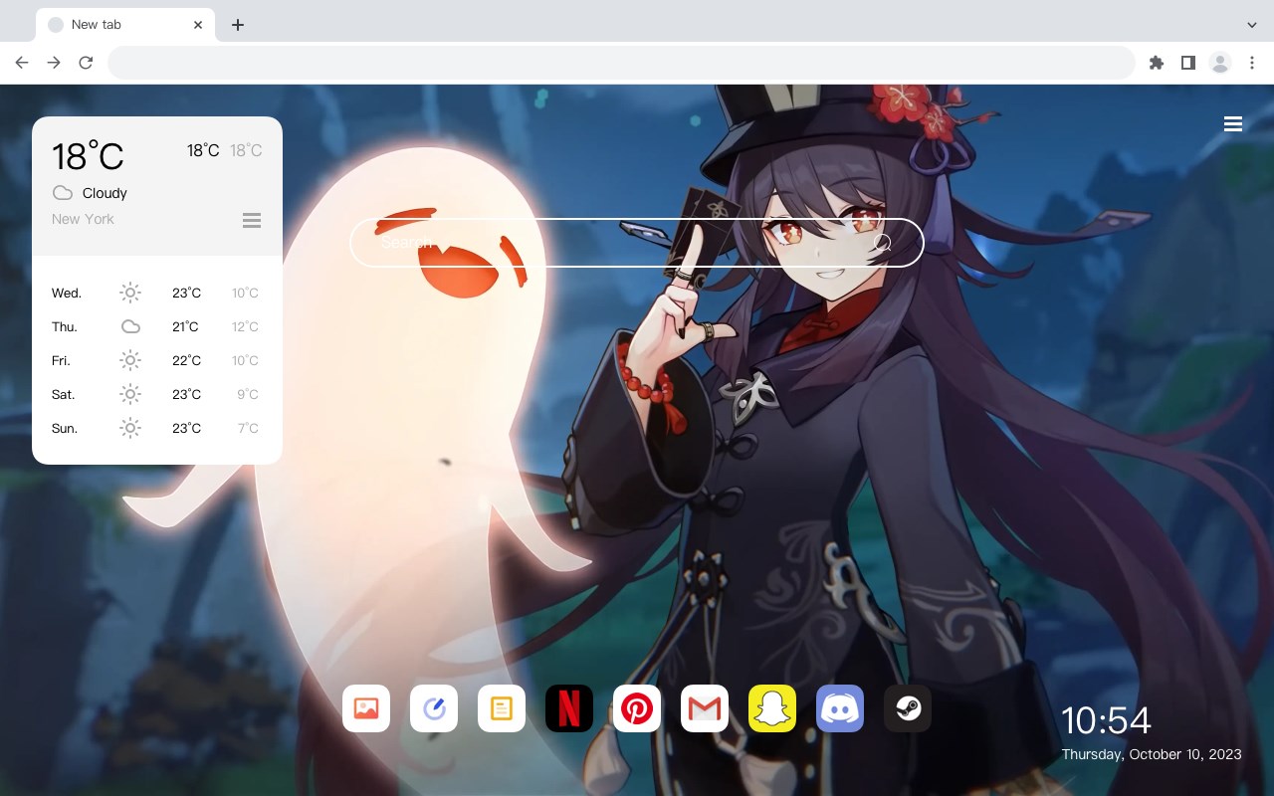Viewport: 1274px width, 796px height.
Task: Close the New tab tab
Action: [x=198, y=25]
